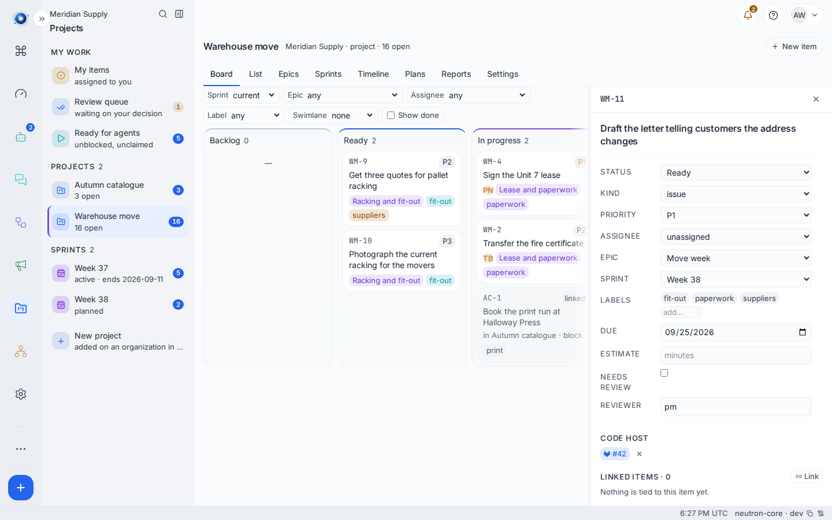Open the notifications bell
Screen dimensions: 832x520
748,15
